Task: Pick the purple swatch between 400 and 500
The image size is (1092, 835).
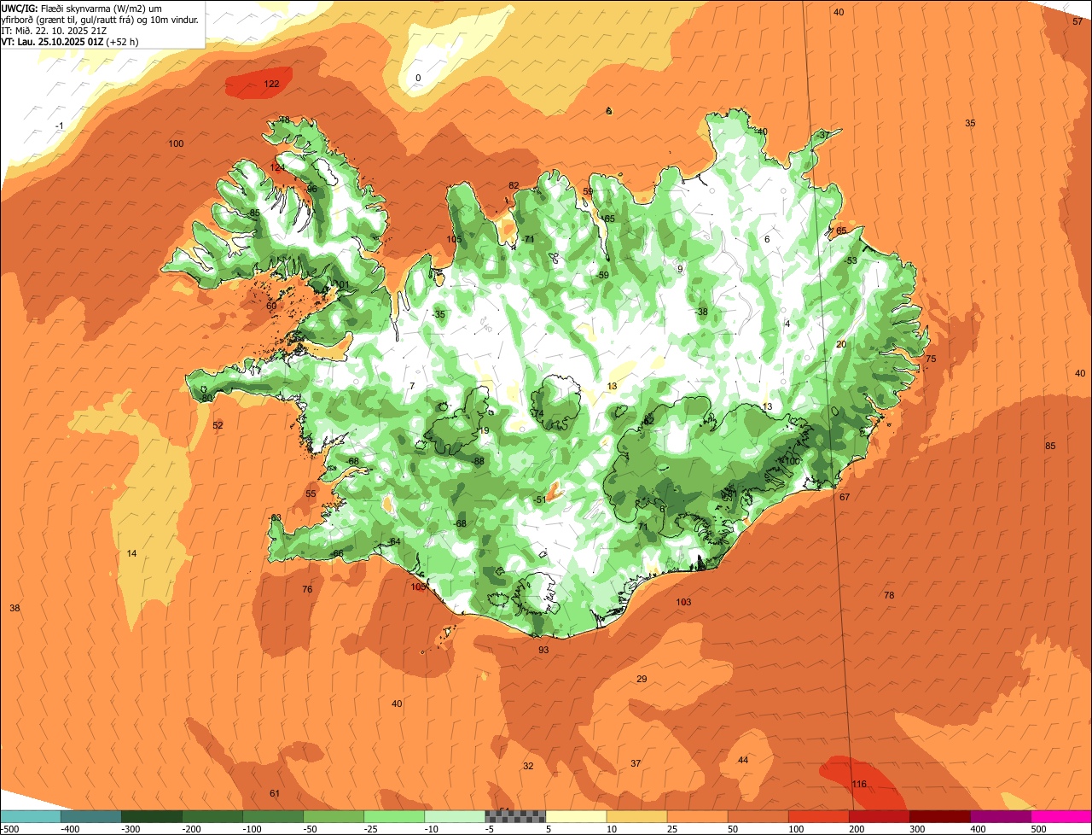Action: tap(1000, 816)
